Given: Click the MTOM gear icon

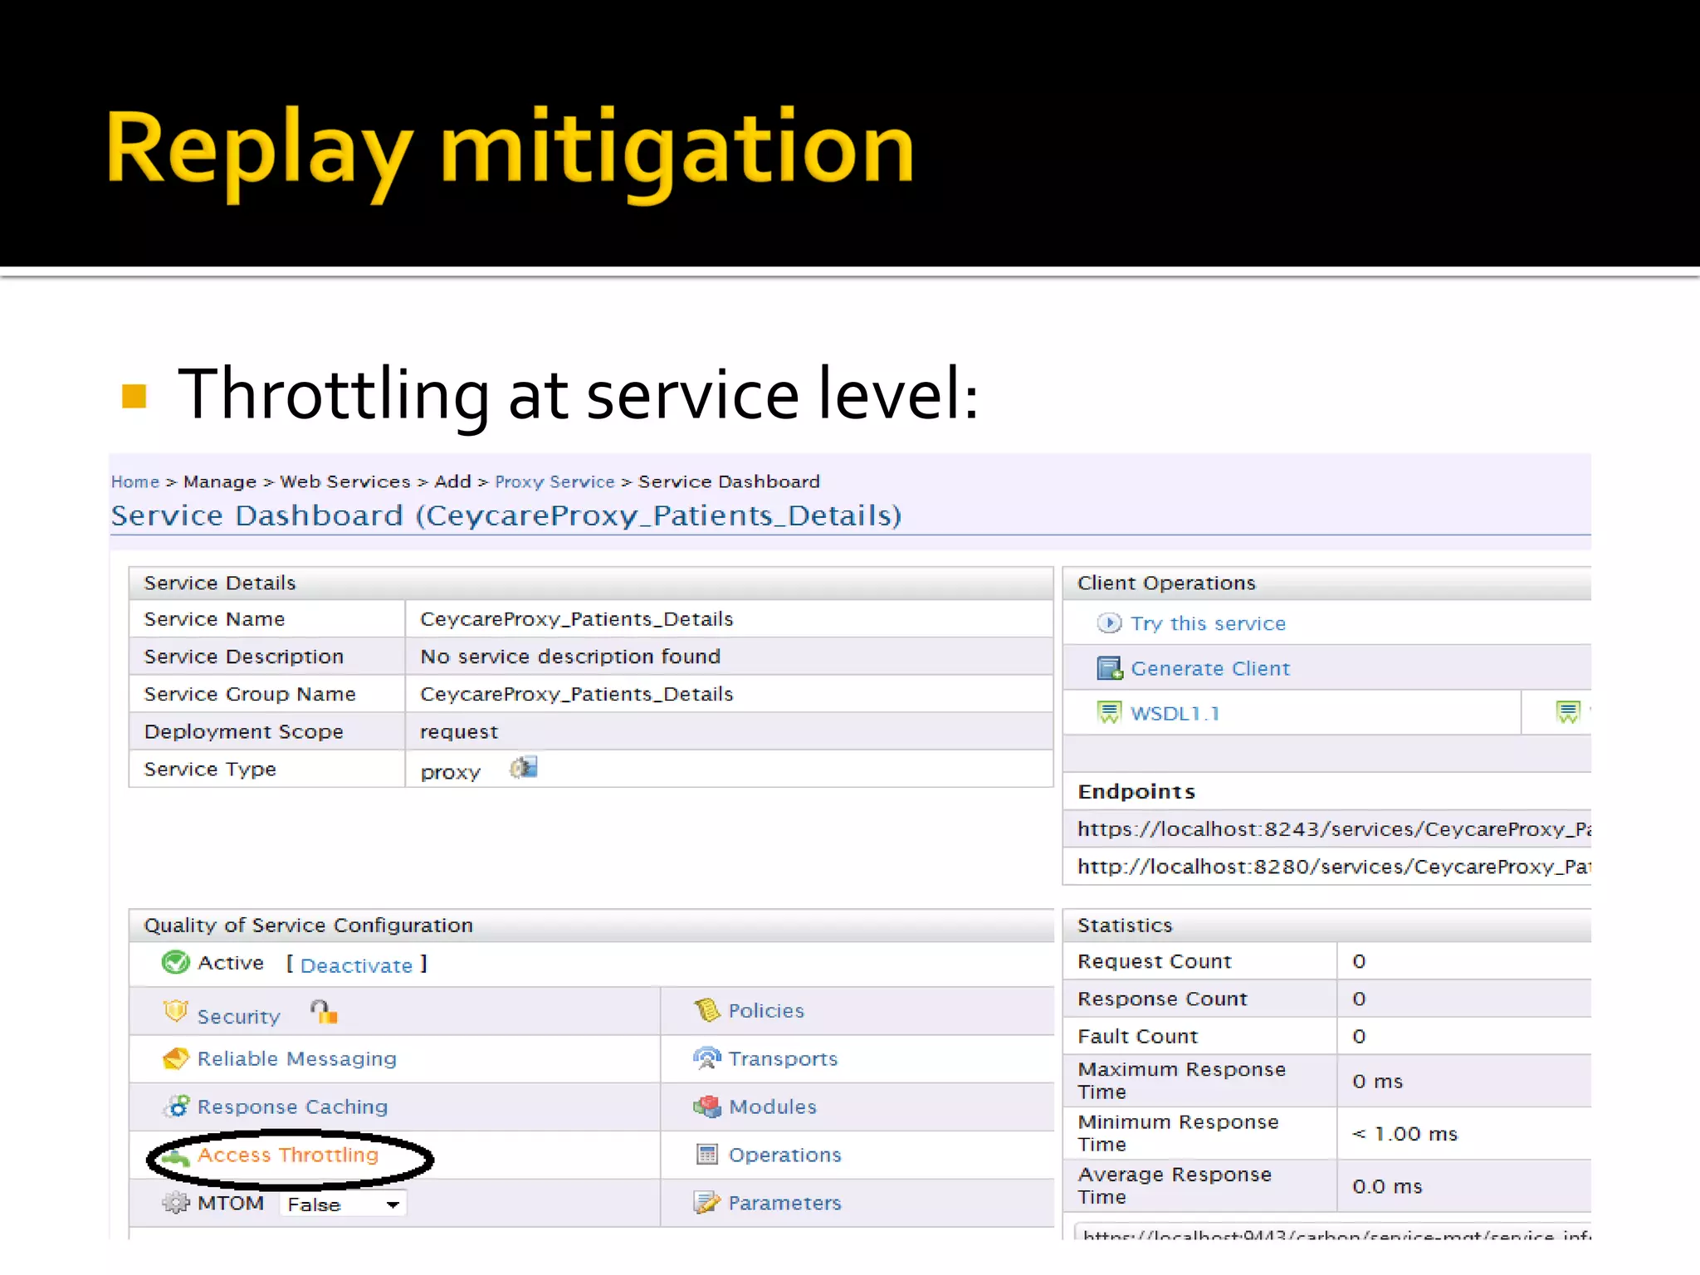Looking at the screenshot, I should [176, 1203].
